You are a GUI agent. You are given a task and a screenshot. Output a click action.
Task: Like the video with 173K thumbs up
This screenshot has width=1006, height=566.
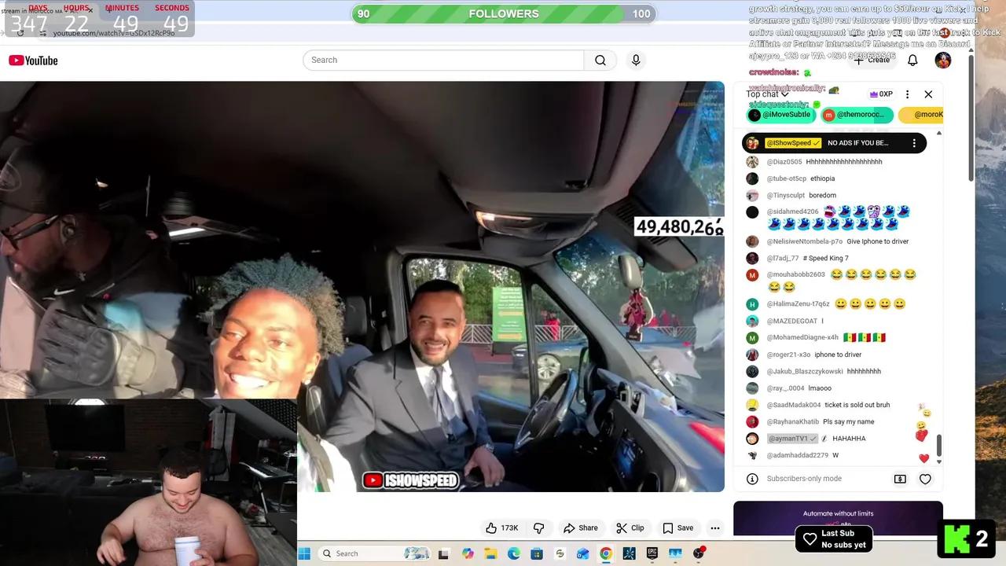(501, 528)
